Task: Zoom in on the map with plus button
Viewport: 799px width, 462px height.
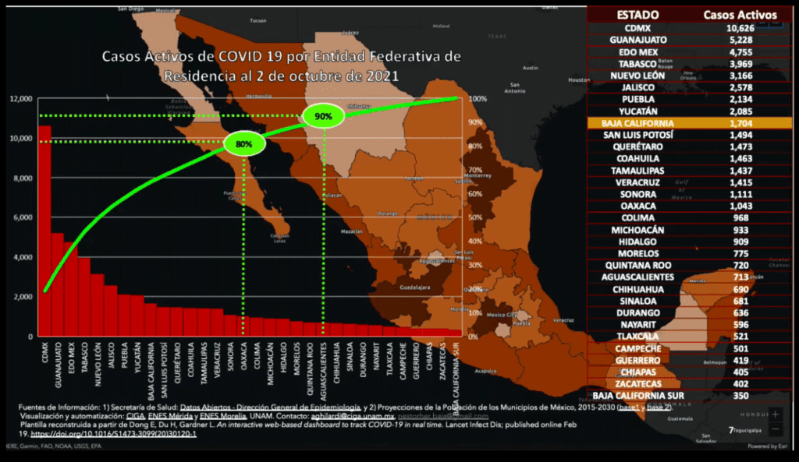Action: (775, 414)
